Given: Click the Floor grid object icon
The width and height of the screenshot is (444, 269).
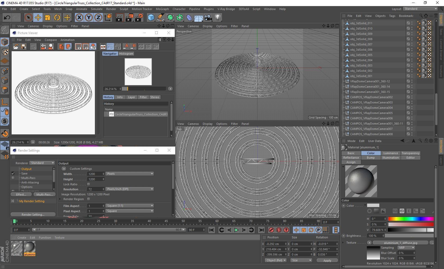Looking at the screenshot, I should pos(198,18).
